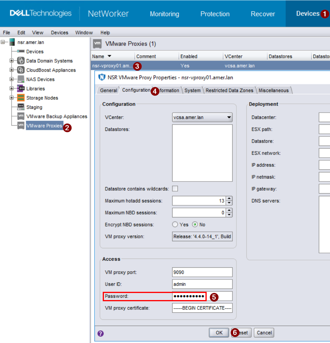The width and height of the screenshot is (330, 343).
Task: Open the Devices menu in the menu bar
Action: click(x=59, y=33)
